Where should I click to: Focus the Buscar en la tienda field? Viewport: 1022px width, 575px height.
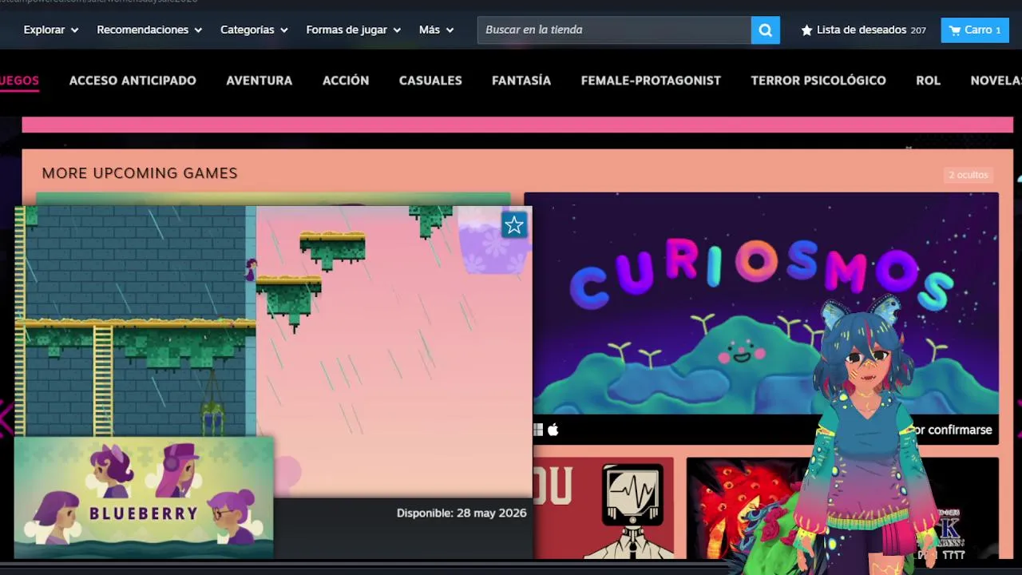614,30
